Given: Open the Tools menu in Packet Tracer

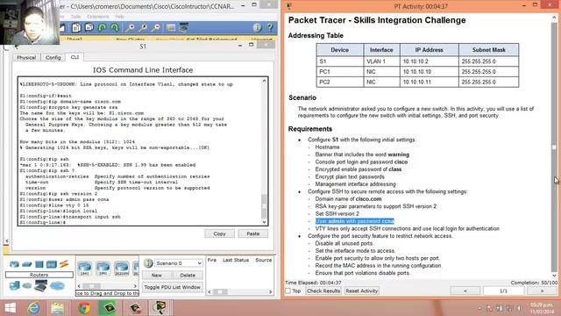Looking at the screenshot, I should [75, 17].
